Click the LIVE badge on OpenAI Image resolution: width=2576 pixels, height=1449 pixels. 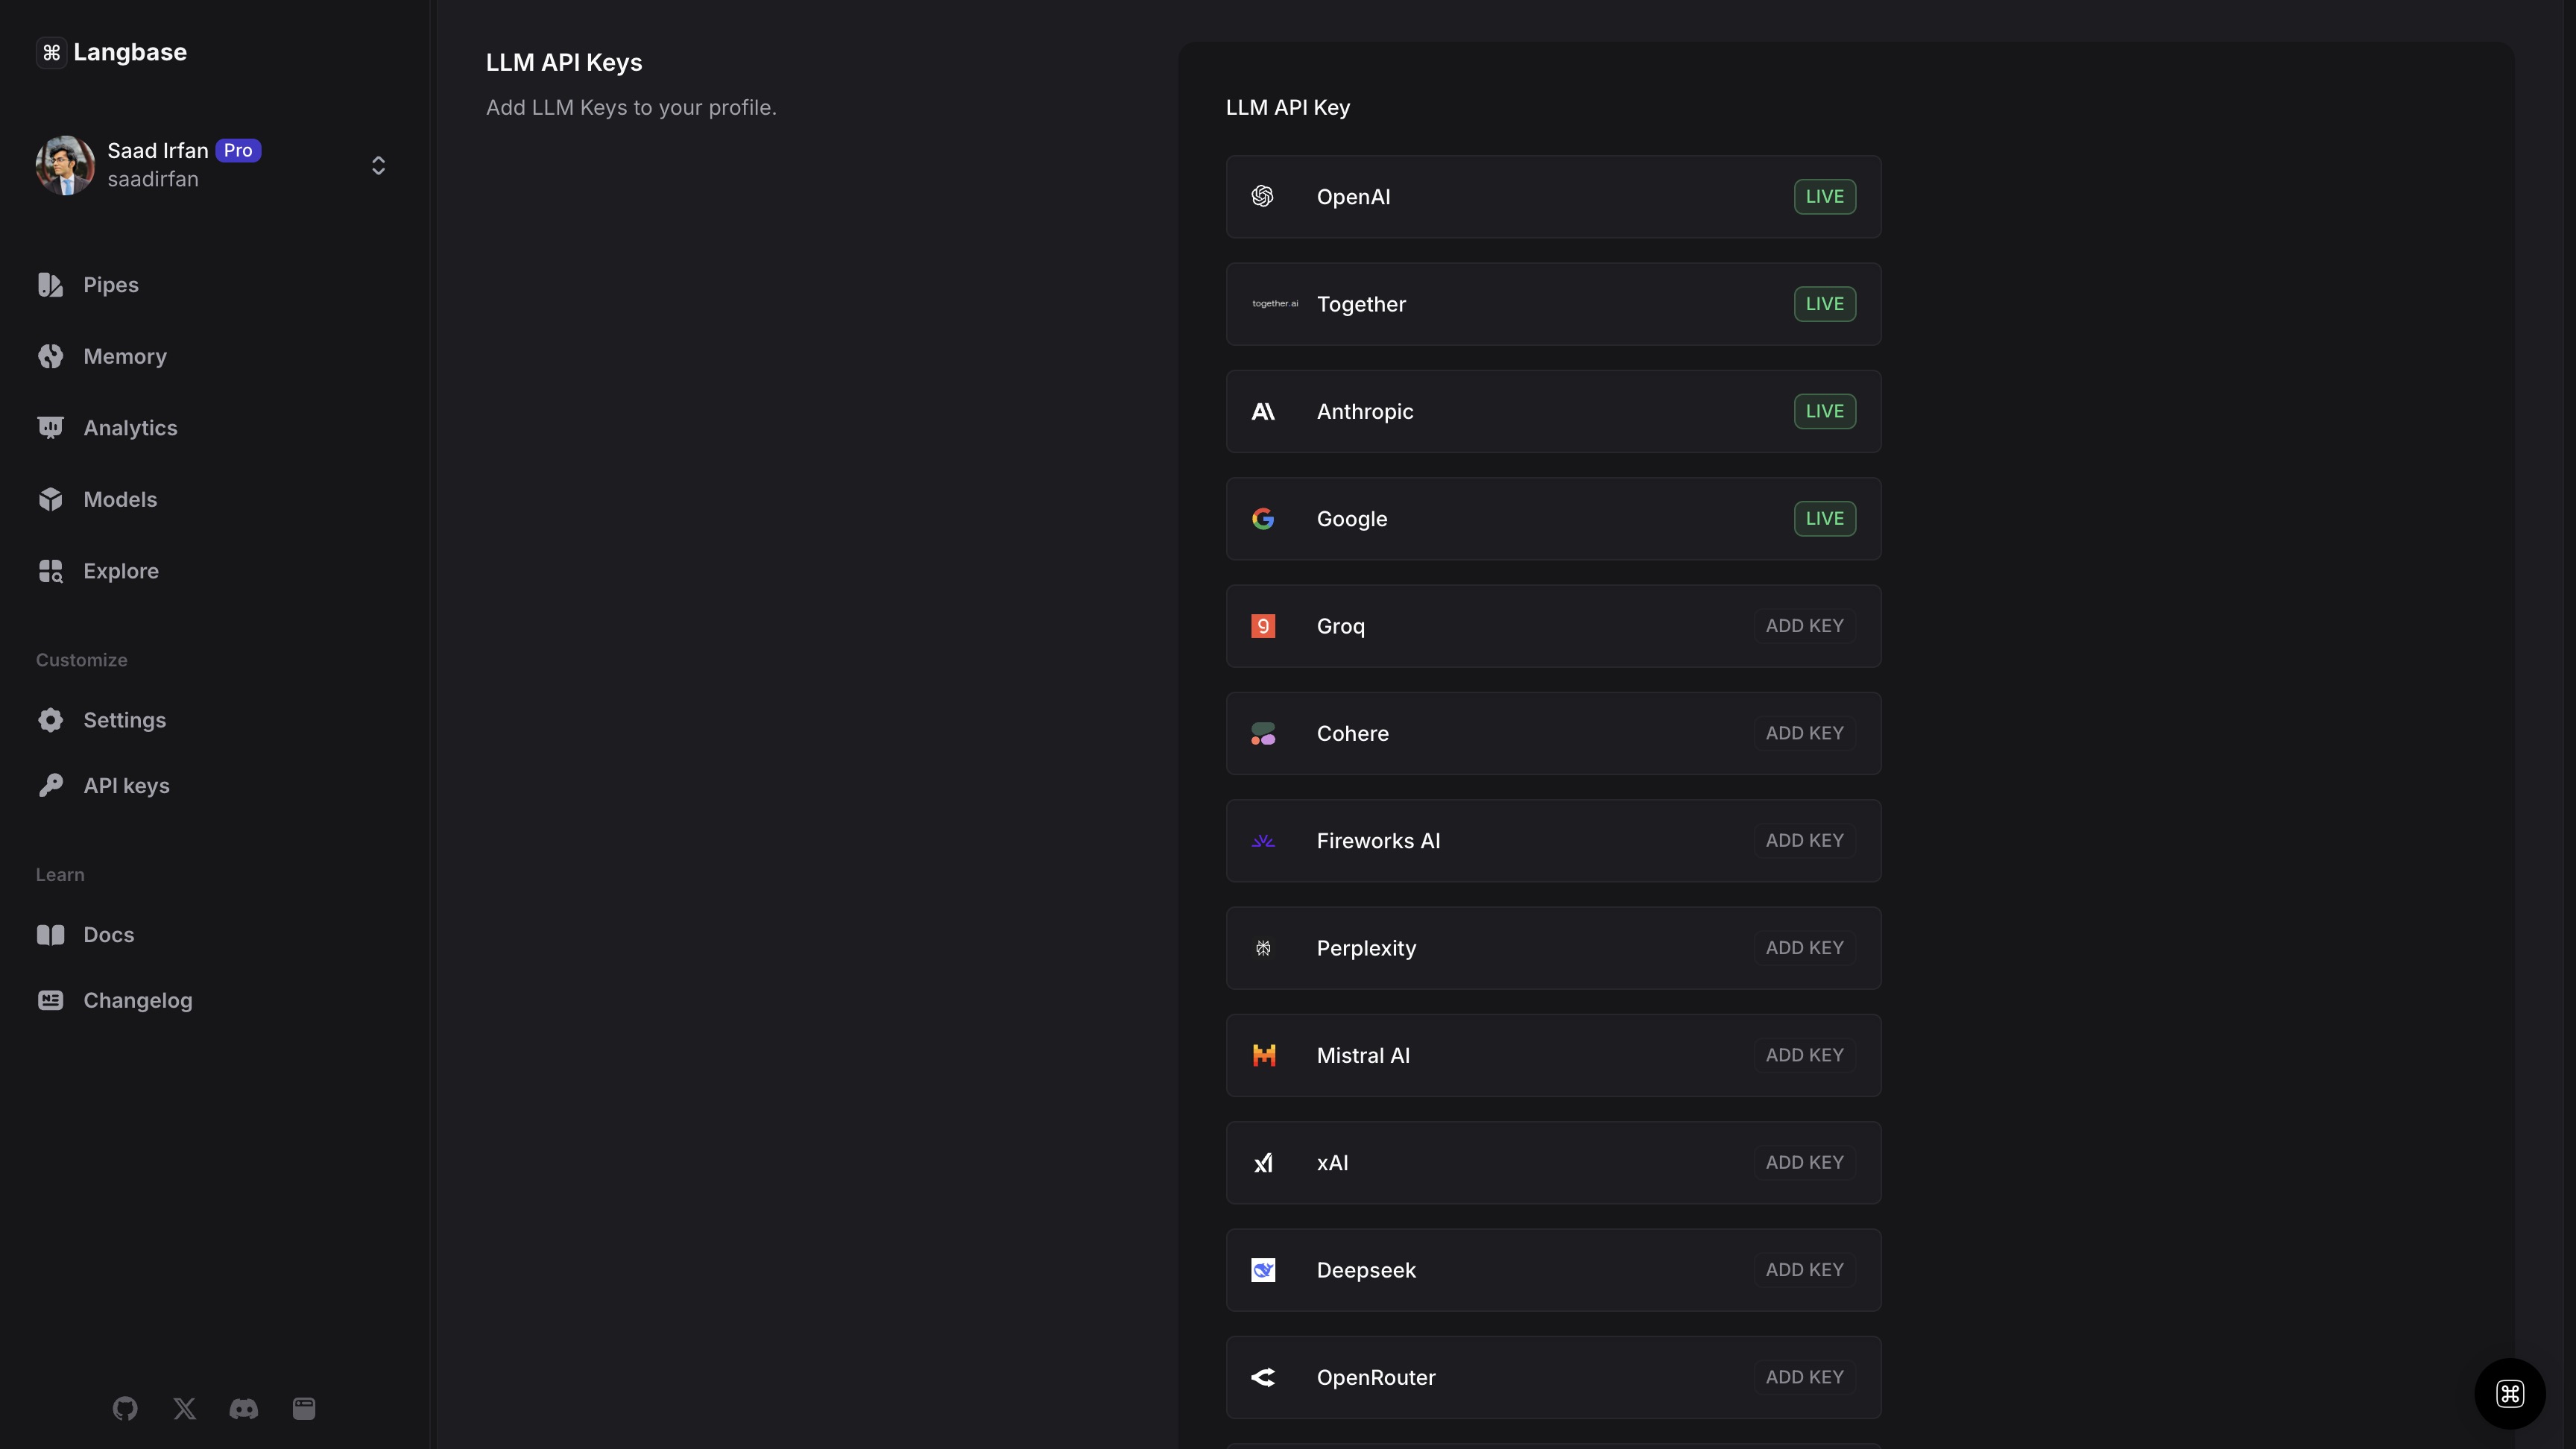tap(1824, 197)
